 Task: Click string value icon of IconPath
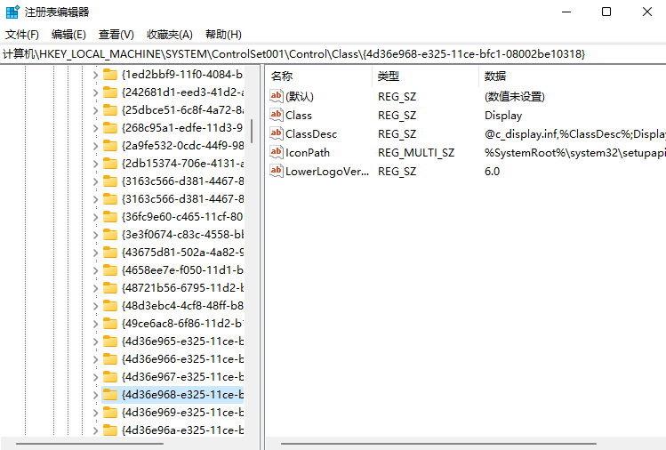[276, 152]
